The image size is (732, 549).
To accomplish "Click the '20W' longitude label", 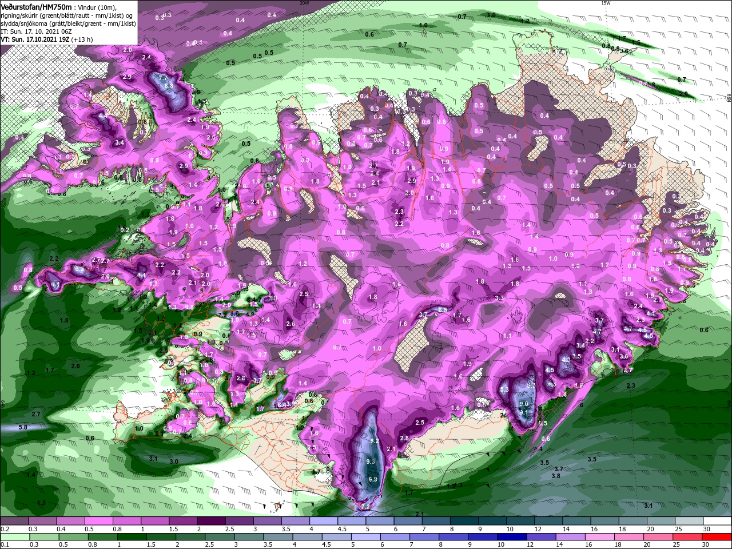I will (304, 3).
